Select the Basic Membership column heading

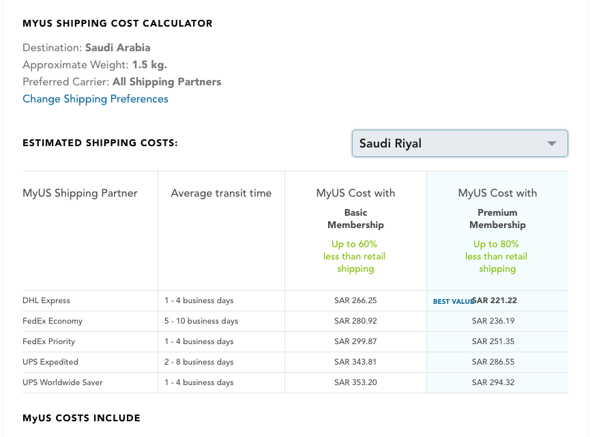pyautogui.click(x=355, y=218)
